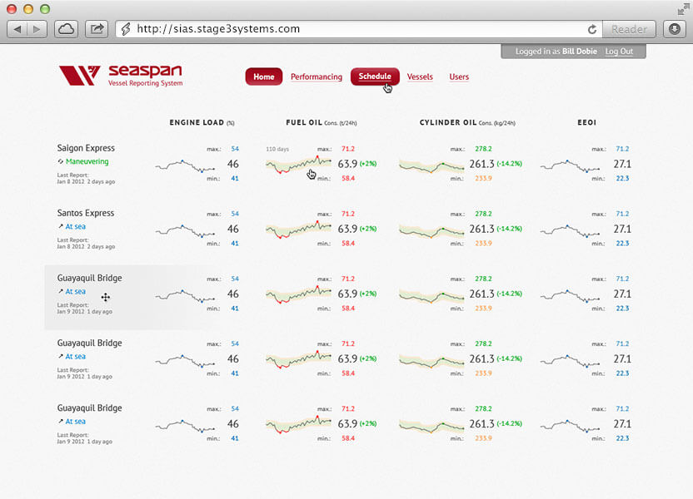The image size is (693, 499).
Task: Click the forward navigation arrow
Action: (x=37, y=28)
